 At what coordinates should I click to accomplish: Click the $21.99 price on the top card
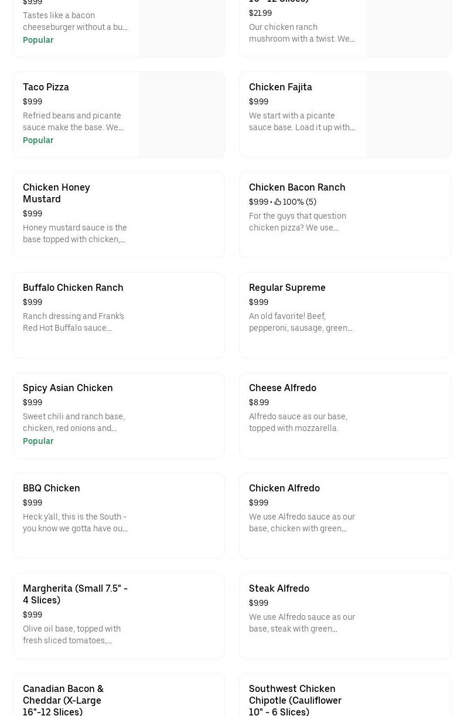[260, 13]
